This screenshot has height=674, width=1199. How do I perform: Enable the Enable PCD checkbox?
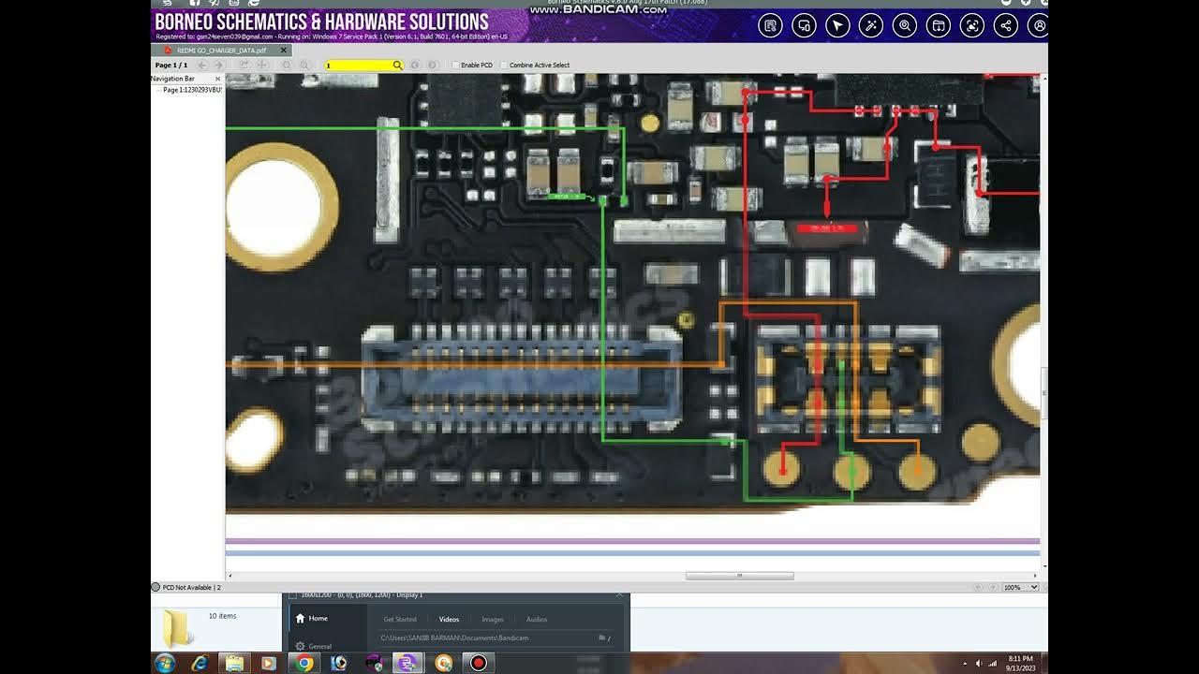point(456,66)
